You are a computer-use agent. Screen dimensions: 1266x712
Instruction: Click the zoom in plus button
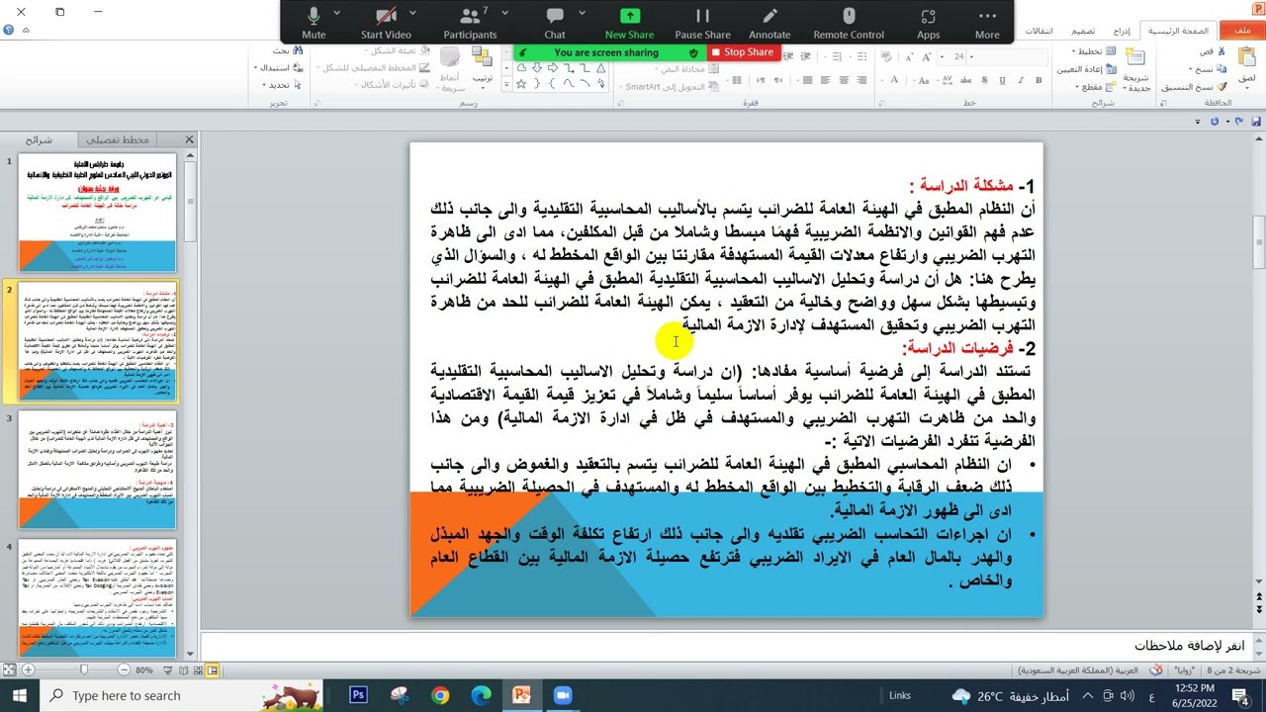(28, 670)
